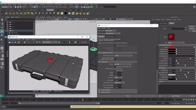
Task: Click the green-highlighted render icon in the status line
Action: [x=91, y=7]
